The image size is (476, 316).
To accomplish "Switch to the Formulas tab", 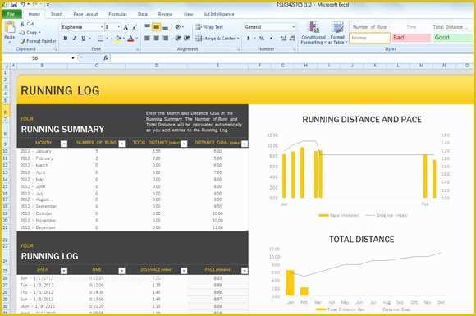I will [x=118, y=14].
